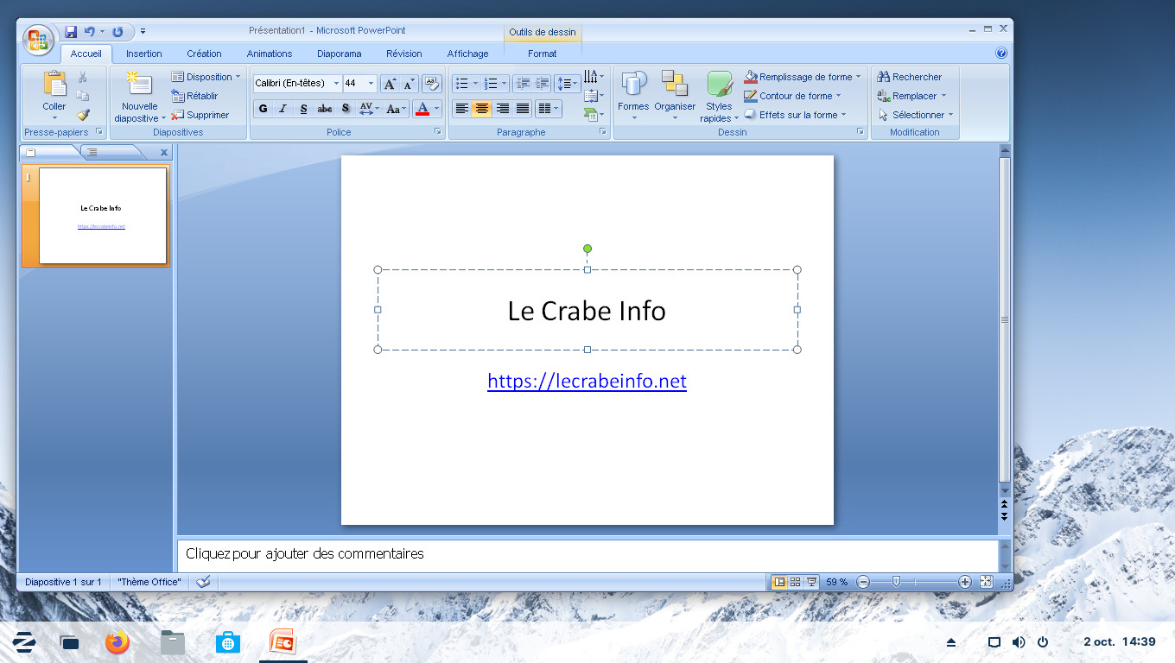Open the volume control in the system tray
The height and width of the screenshot is (663, 1175).
click(1019, 642)
